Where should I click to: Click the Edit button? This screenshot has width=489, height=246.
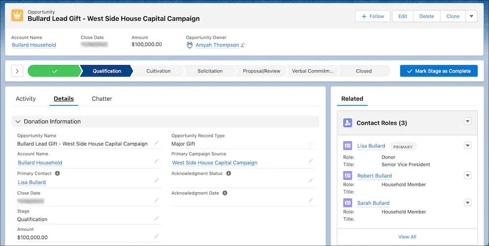(402, 16)
